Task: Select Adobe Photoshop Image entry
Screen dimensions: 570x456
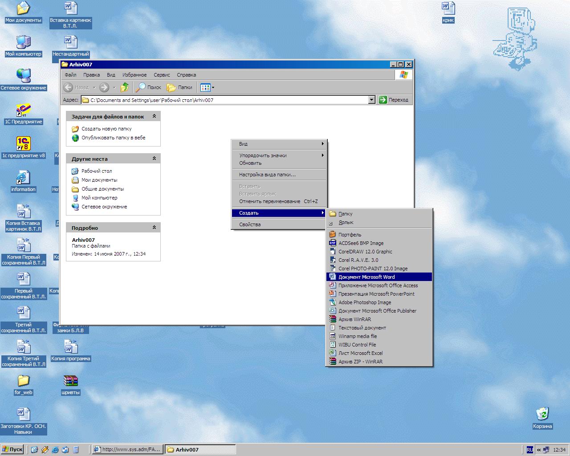Action: [x=379, y=302]
